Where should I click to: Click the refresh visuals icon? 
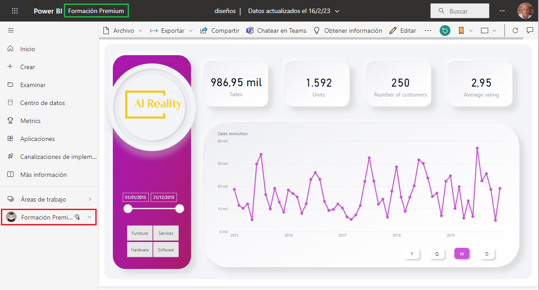516,31
